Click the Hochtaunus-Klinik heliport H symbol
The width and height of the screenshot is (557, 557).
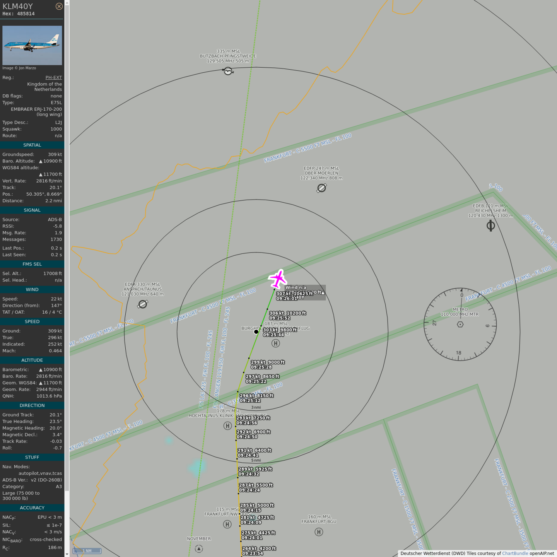coord(227,426)
